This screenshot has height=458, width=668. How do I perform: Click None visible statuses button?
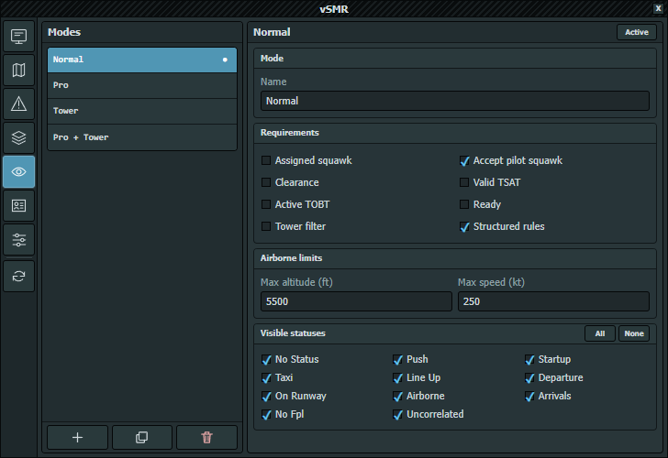[x=634, y=333]
